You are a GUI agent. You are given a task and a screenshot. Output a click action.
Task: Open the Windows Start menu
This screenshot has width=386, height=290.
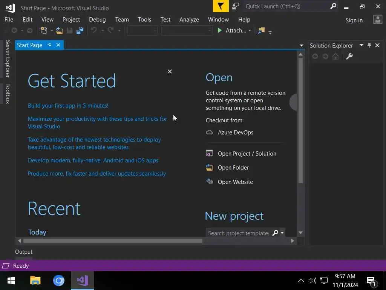point(11,281)
